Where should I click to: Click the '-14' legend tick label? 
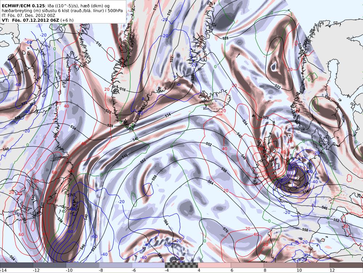tap(4, 270)
